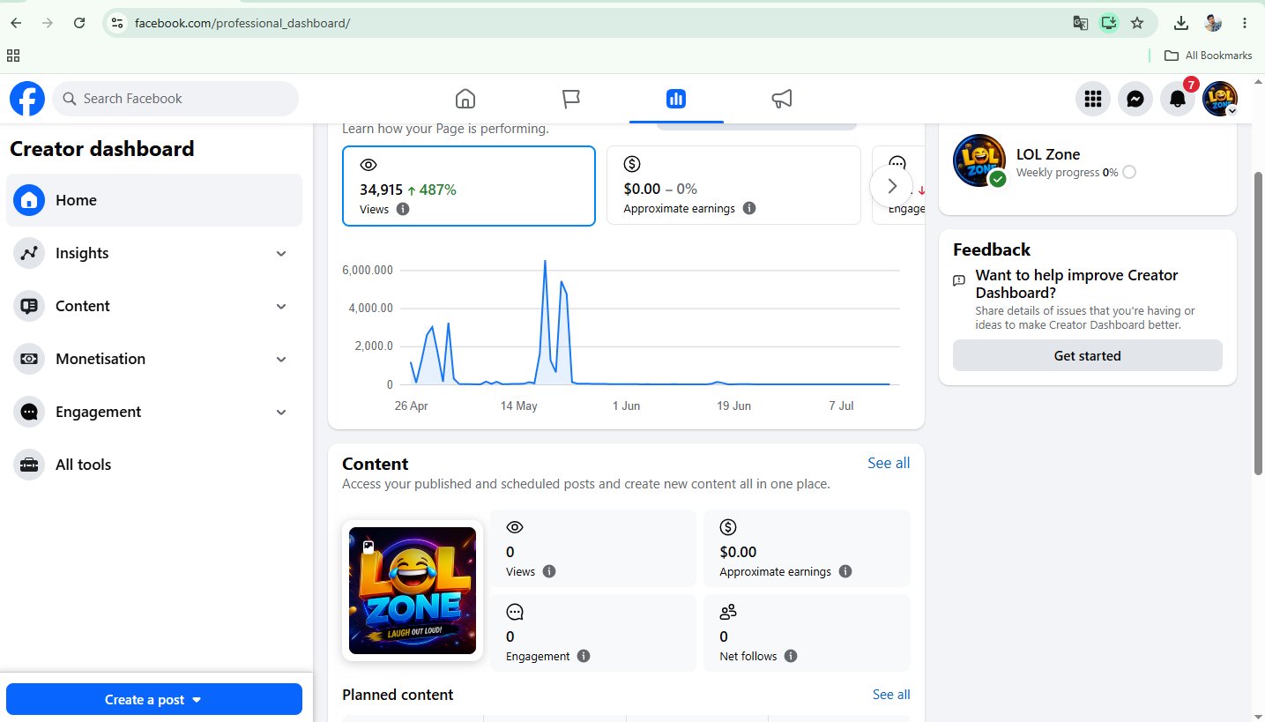Click info icon beside Engagement 0
This screenshot has width=1265, height=722.
coord(584,656)
